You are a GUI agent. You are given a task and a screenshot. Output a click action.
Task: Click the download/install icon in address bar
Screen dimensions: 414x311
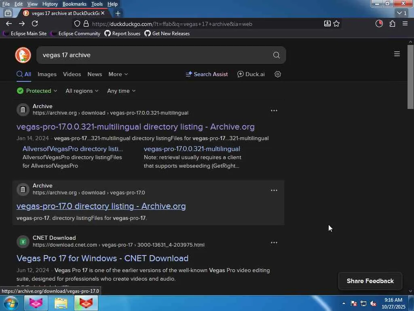[x=327, y=23]
